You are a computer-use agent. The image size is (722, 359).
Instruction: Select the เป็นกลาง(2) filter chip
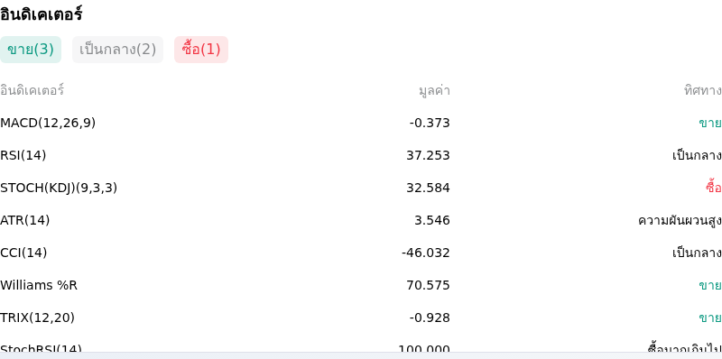118,50
